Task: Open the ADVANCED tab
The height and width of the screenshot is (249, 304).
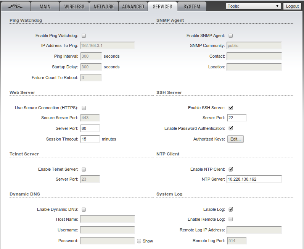Action: pyautogui.click(x=133, y=6)
